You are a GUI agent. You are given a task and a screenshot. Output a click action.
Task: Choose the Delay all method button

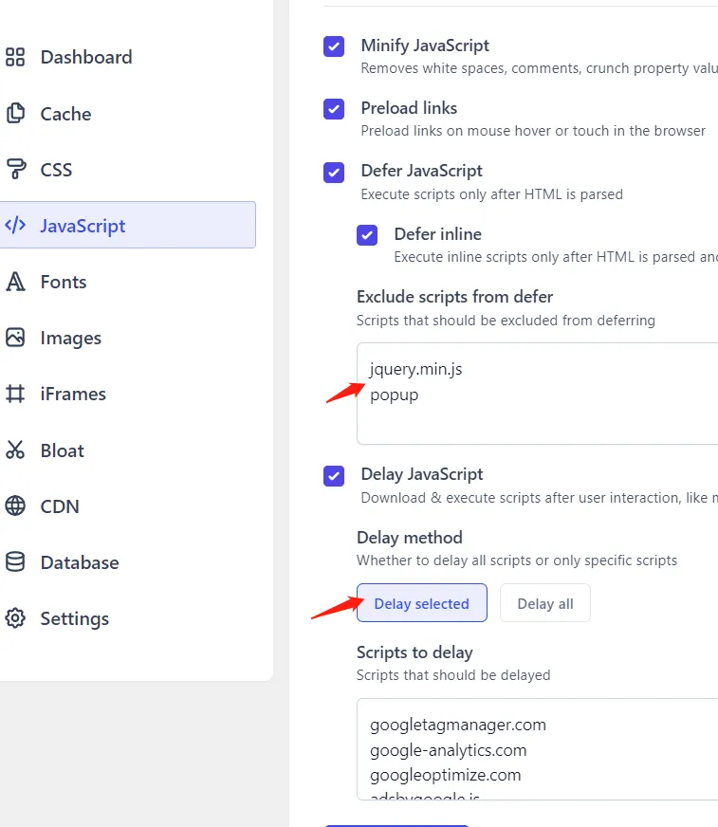pos(544,603)
